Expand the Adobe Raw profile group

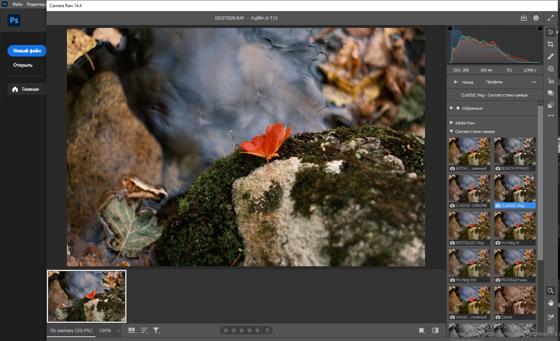pyautogui.click(x=452, y=123)
